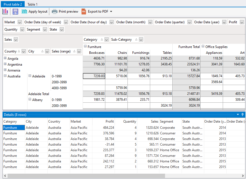Switch to the Table 1 tab
This screenshot has width=246, height=179.
[33, 4]
